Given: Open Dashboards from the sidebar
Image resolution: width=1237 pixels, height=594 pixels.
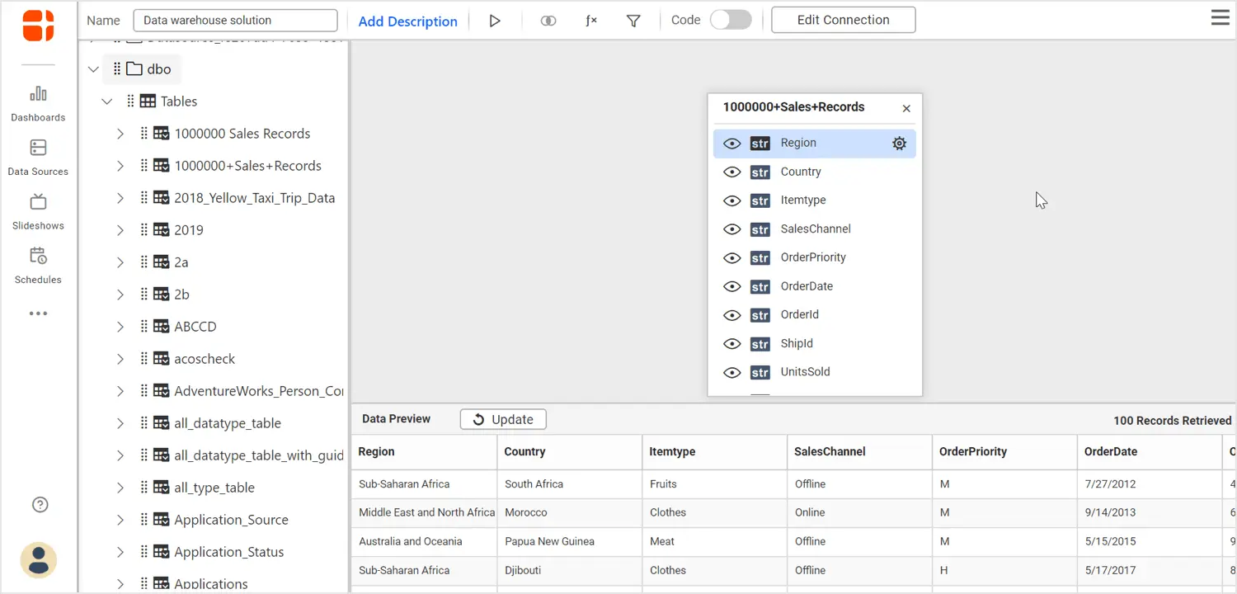Looking at the screenshot, I should 38,103.
